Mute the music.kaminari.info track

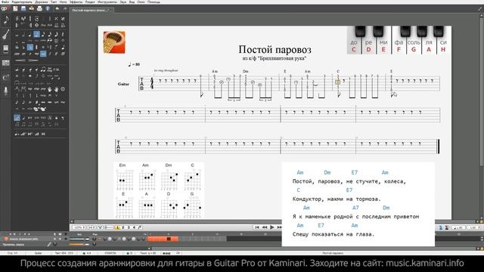pyautogui.click(x=60, y=239)
